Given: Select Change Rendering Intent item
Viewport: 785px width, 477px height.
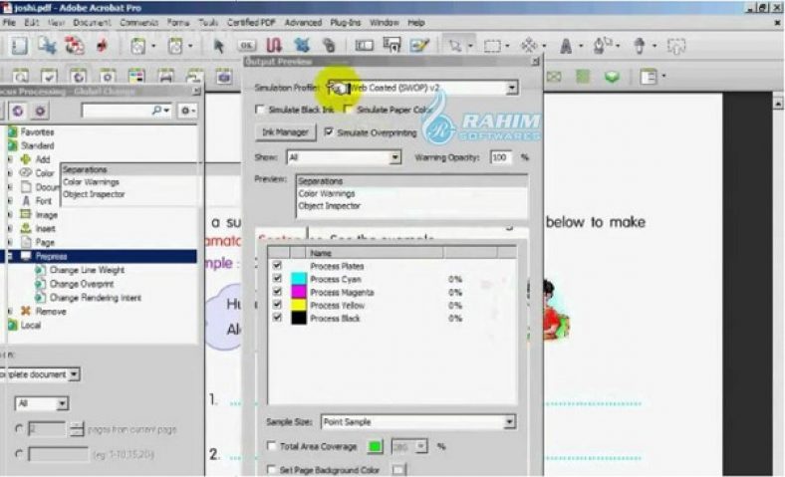Looking at the screenshot, I should (x=95, y=298).
